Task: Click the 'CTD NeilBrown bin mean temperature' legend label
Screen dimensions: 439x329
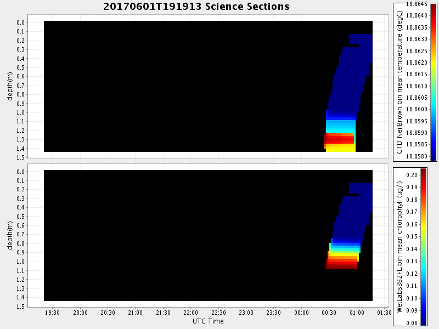Action: (399, 81)
